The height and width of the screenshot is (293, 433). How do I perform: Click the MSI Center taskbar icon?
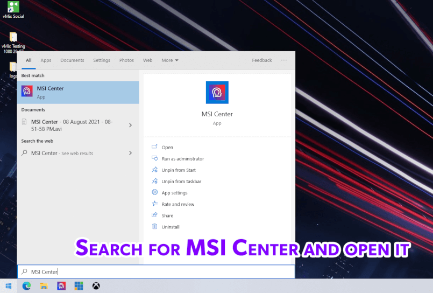[61, 286]
